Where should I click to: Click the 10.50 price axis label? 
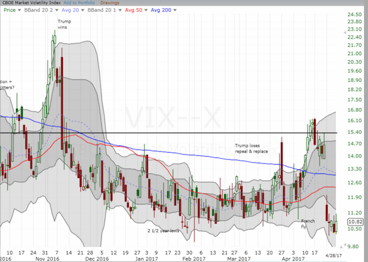[355, 229]
